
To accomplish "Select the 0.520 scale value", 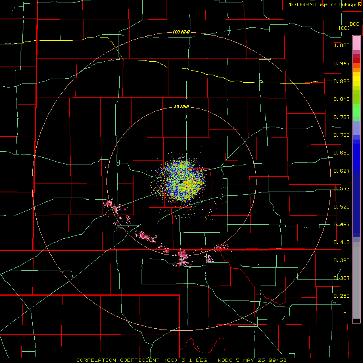I will [x=342, y=207].
